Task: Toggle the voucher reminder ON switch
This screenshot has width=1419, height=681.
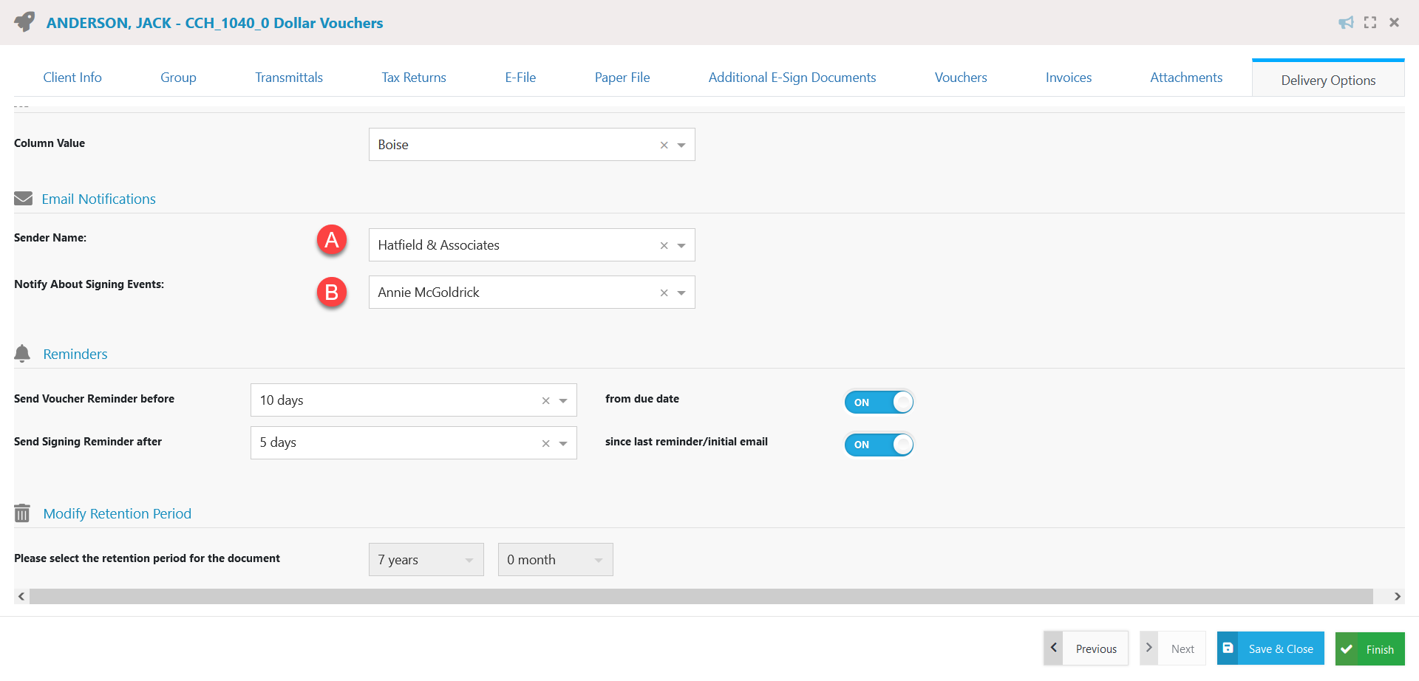Action: click(879, 402)
